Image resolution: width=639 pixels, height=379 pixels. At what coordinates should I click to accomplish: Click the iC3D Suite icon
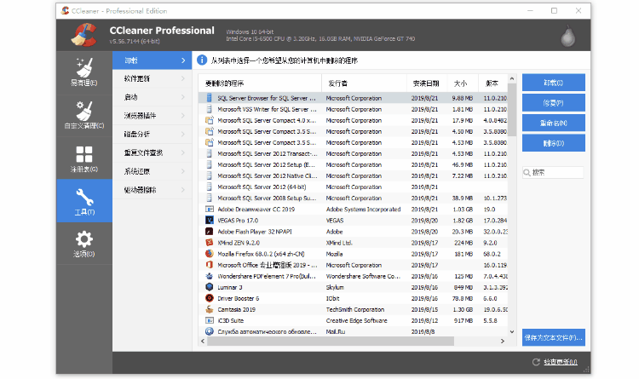209,320
